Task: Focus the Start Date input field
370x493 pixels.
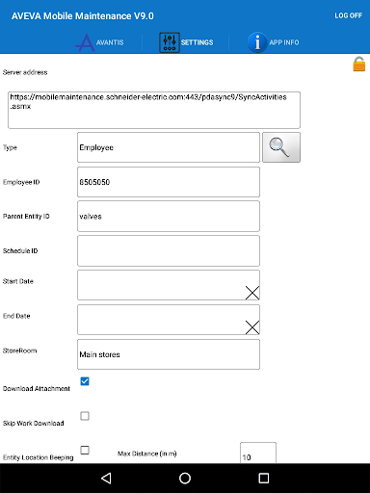Action: click(169, 285)
